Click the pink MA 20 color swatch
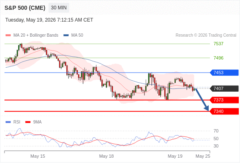Screen dimensions: 240x163 click(8, 35)
